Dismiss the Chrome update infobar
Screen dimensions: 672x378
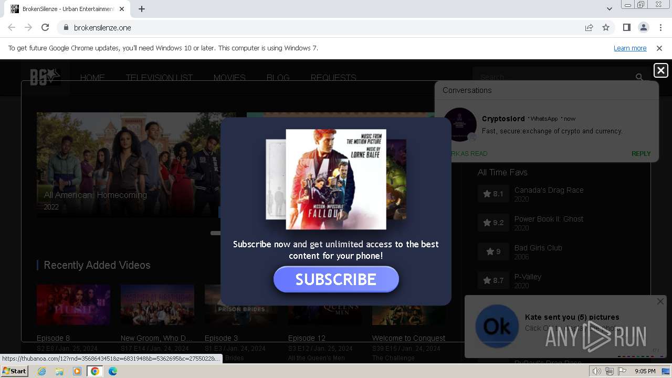tap(659, 48)
